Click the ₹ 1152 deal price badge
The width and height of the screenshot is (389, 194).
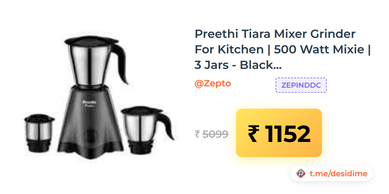[x=279, y=133]
